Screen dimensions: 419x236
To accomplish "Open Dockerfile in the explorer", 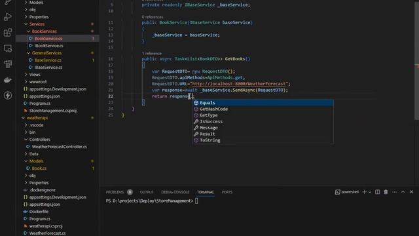I will (58, 211).
